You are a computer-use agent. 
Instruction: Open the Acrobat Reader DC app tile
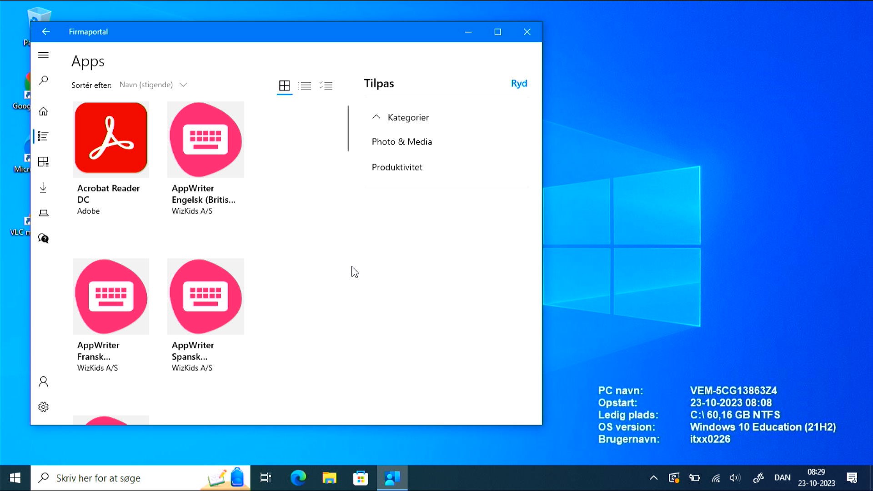[111, 138]
